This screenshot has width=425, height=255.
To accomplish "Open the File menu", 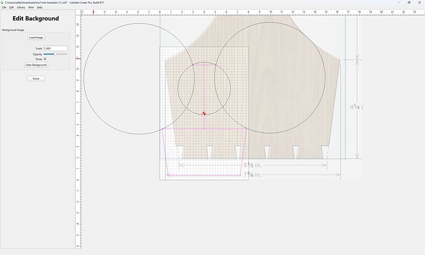I will click(4, 7).
